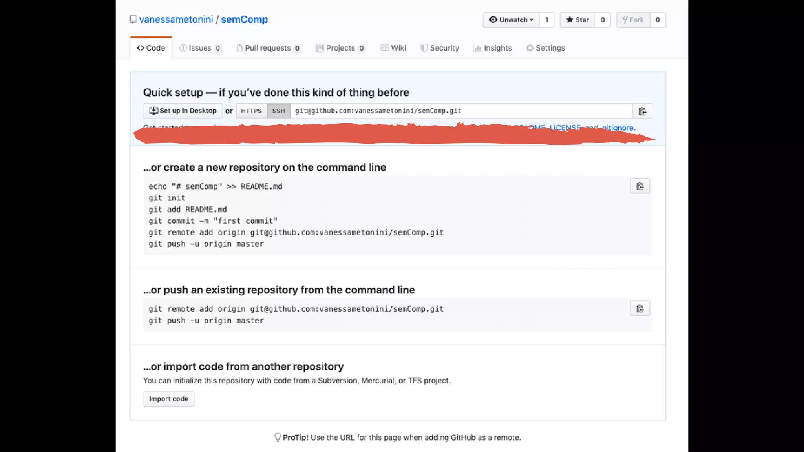The width and height of the screenshot is (804, 452).
Task: Open vanessametonini user profile link
Action: (176, 20)
